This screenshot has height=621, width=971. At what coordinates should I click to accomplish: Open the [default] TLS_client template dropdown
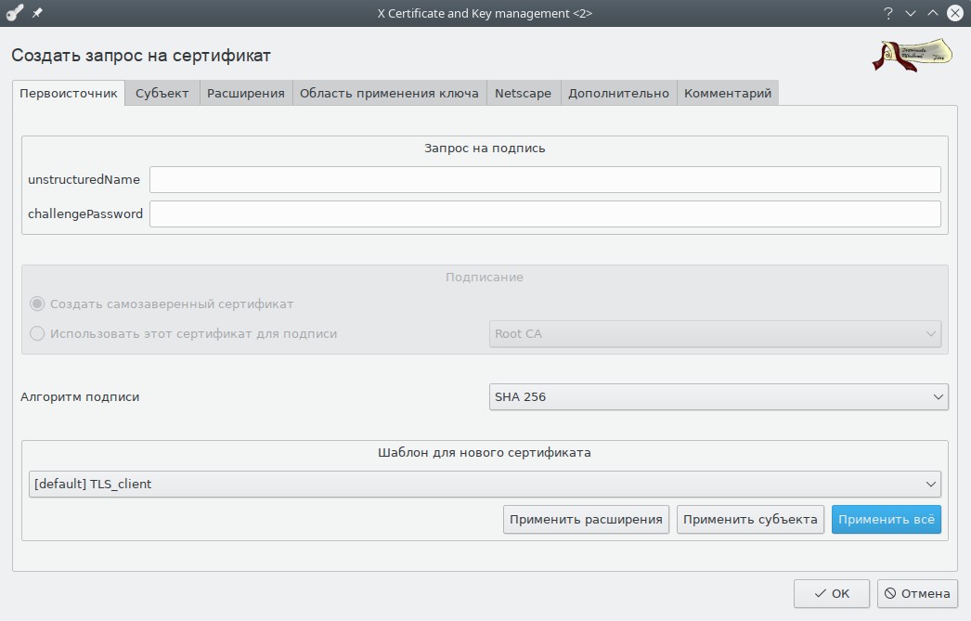tap(484, 484)
